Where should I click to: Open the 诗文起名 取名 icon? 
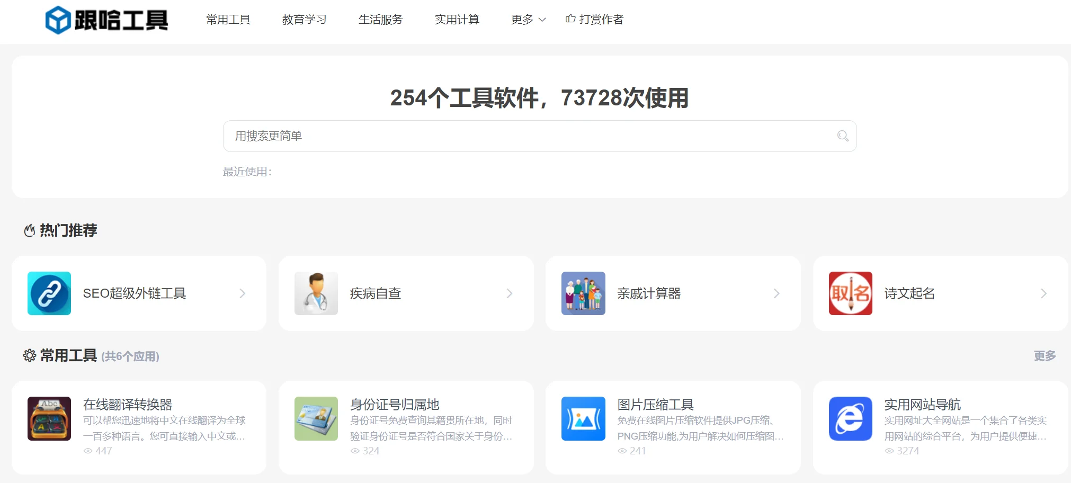click(x=851, y=293)
